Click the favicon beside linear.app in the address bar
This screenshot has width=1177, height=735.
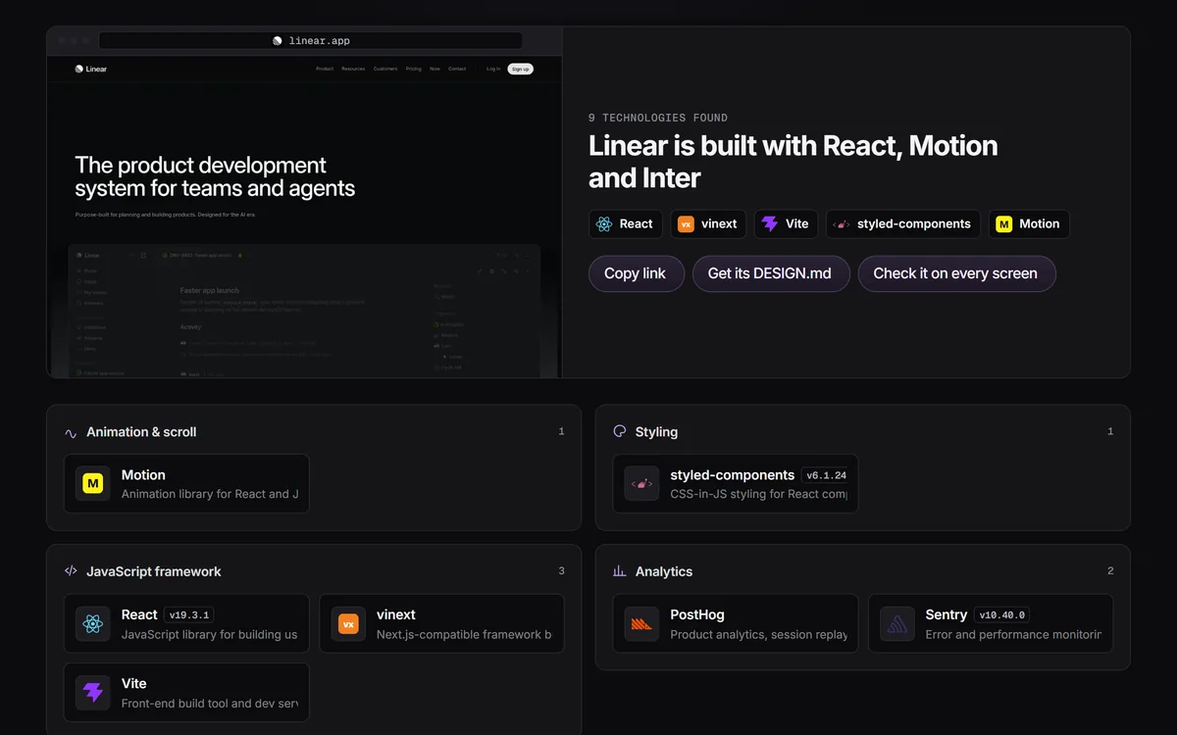pos(278,41)
